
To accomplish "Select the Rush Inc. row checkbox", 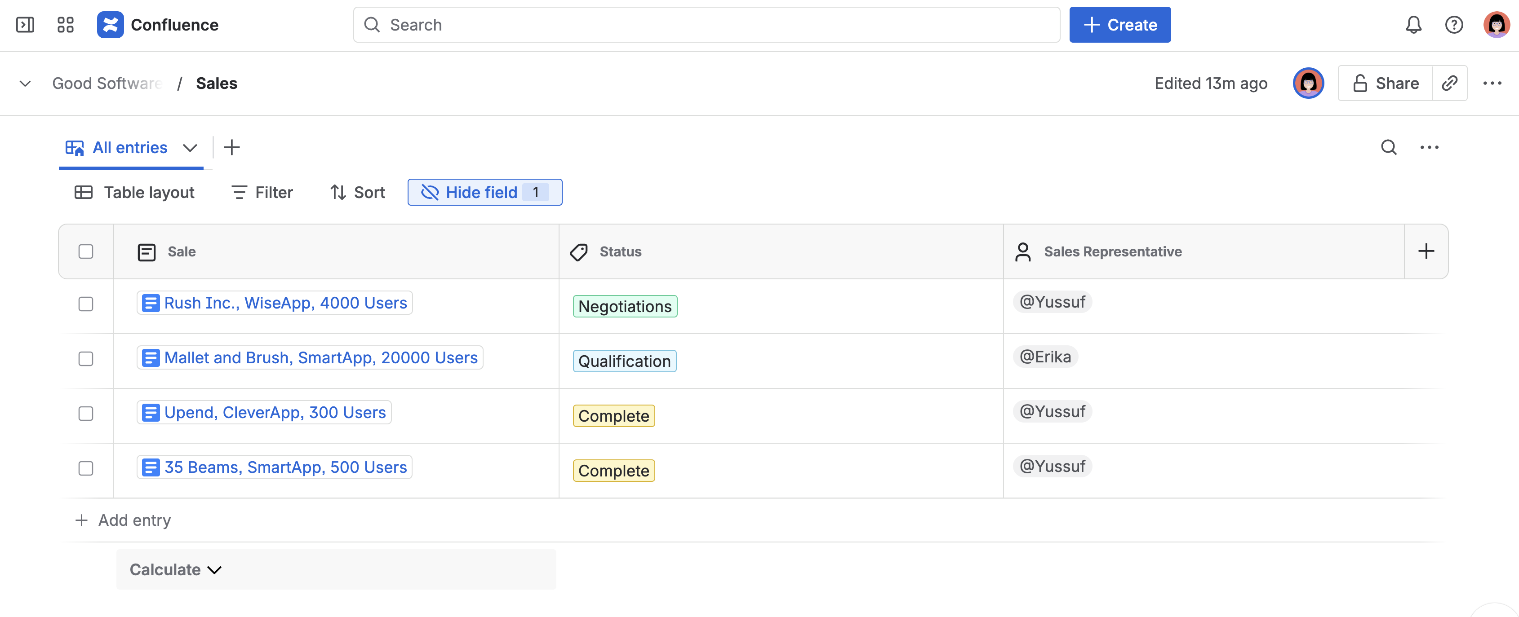I will point(86,304).
